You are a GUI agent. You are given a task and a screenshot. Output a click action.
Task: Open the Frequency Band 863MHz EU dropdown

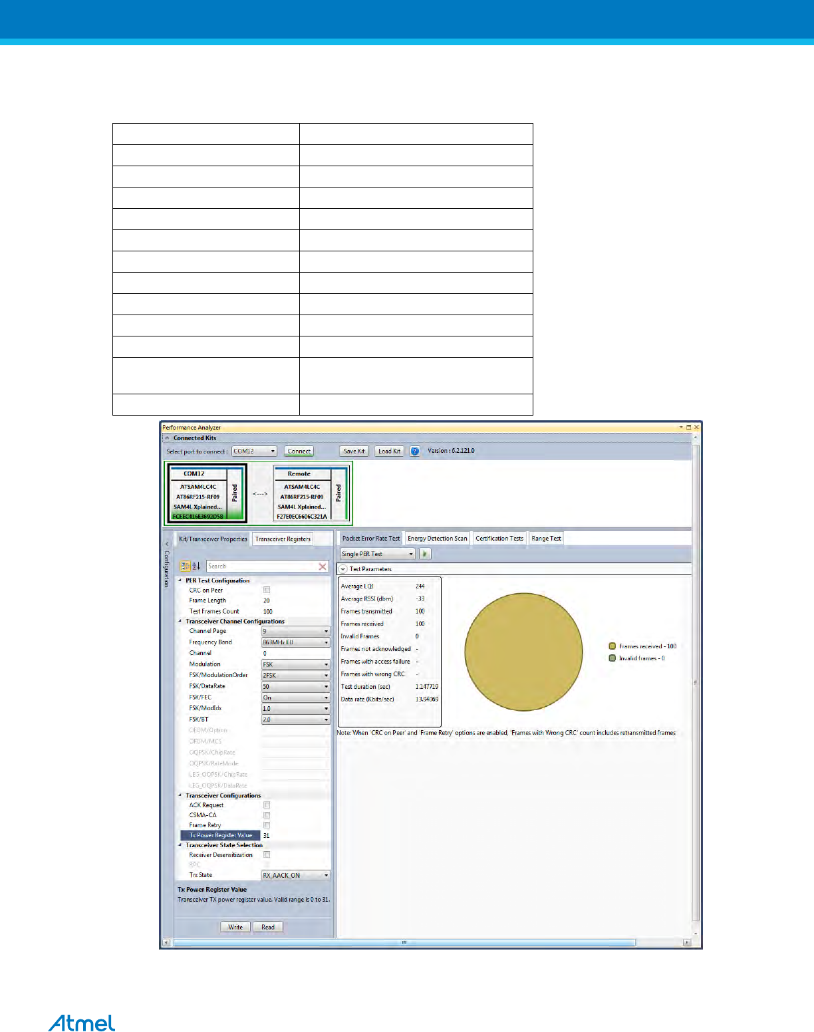[x=296, y=642]
